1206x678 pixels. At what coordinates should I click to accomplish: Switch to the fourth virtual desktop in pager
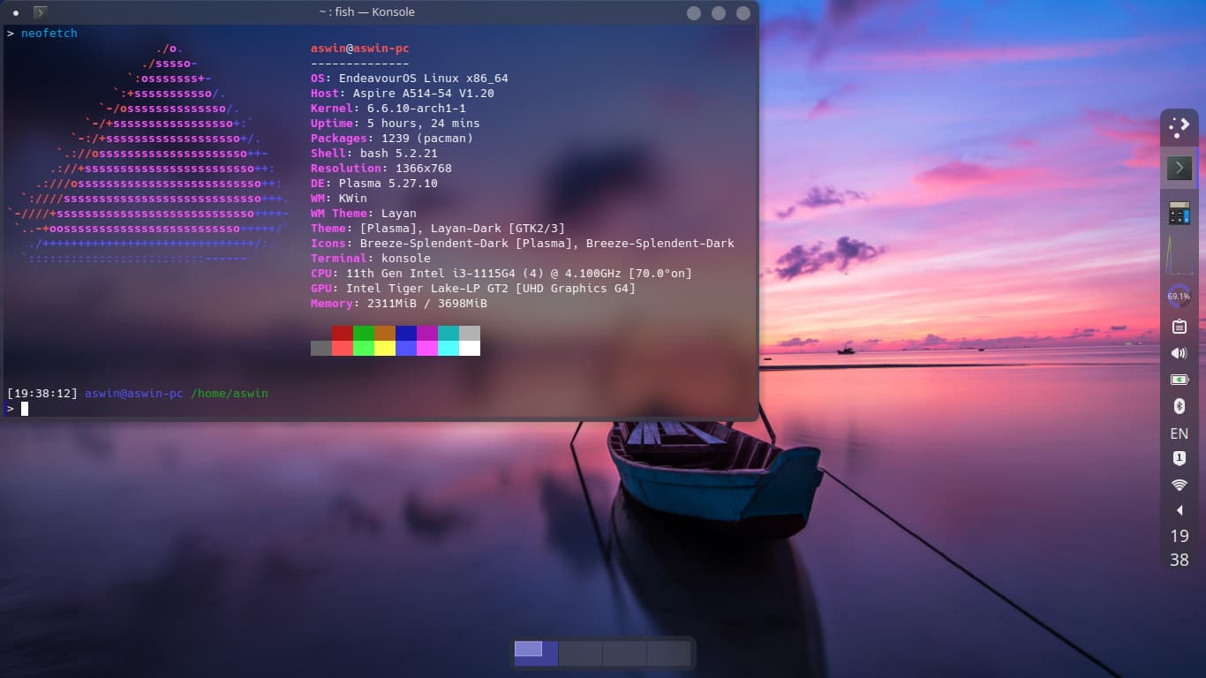[x=668, y=653]
